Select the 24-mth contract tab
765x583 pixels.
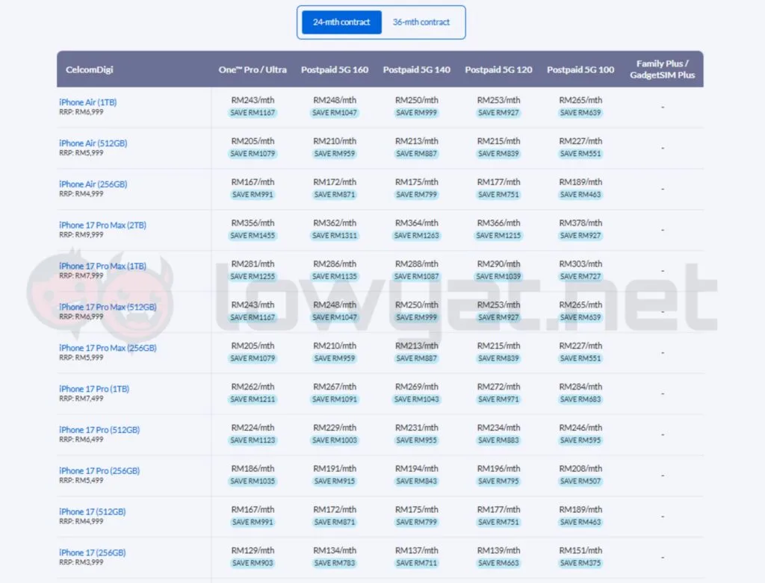(x=341, y=22)
